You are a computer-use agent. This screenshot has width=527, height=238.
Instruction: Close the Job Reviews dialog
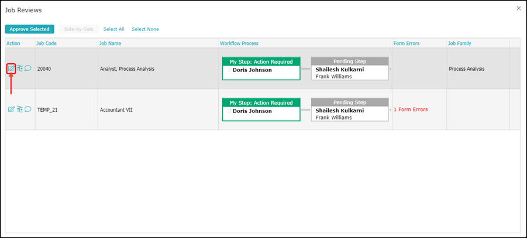[518, 8]
